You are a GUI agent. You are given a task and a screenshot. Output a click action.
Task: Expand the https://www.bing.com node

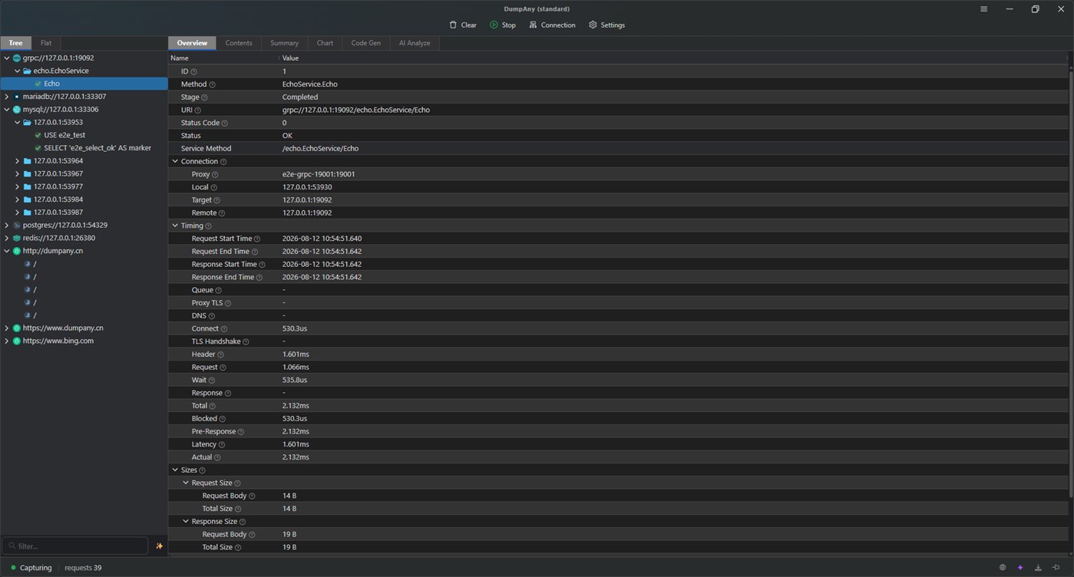coord(7,341)
